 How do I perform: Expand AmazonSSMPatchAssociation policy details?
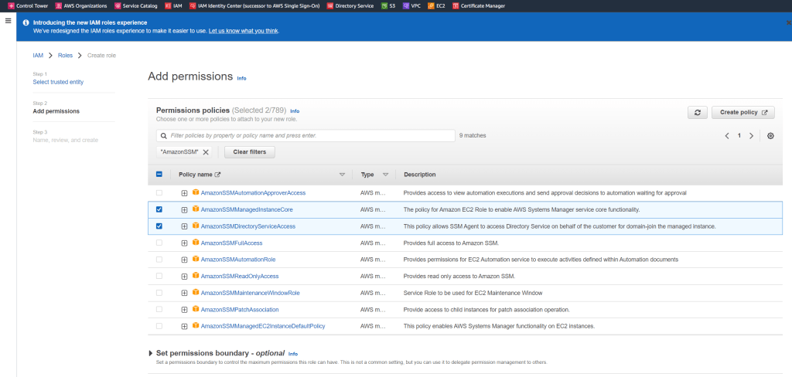(x=184, y=310)
